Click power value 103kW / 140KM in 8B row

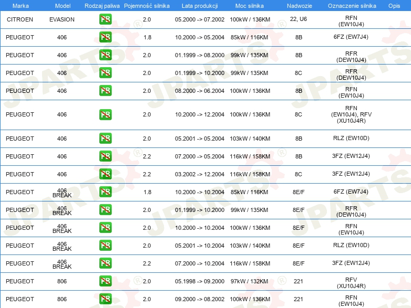[250, 139]
